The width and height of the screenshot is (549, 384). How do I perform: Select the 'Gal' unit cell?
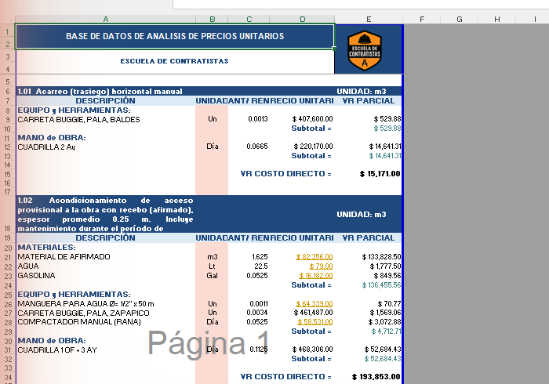212,276
